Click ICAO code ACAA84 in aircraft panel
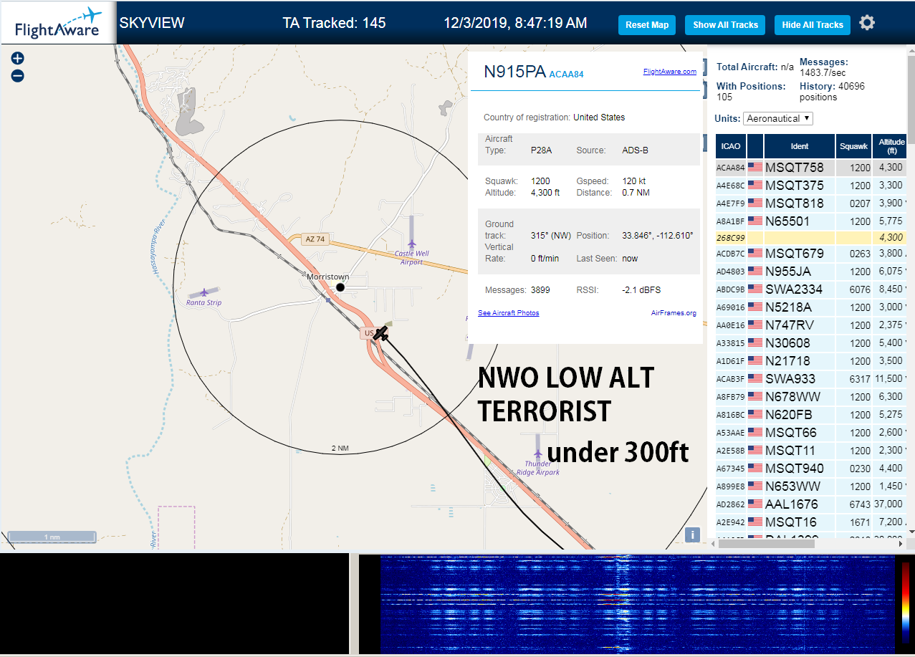 pos(566,74)
